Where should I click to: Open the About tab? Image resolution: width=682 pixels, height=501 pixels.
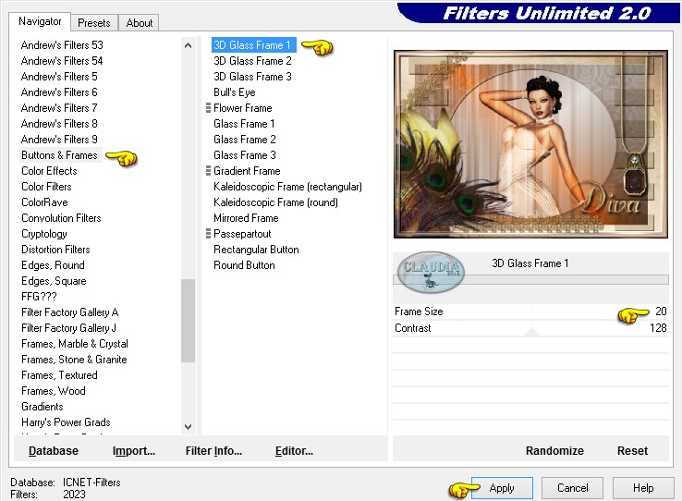[139, 22]
